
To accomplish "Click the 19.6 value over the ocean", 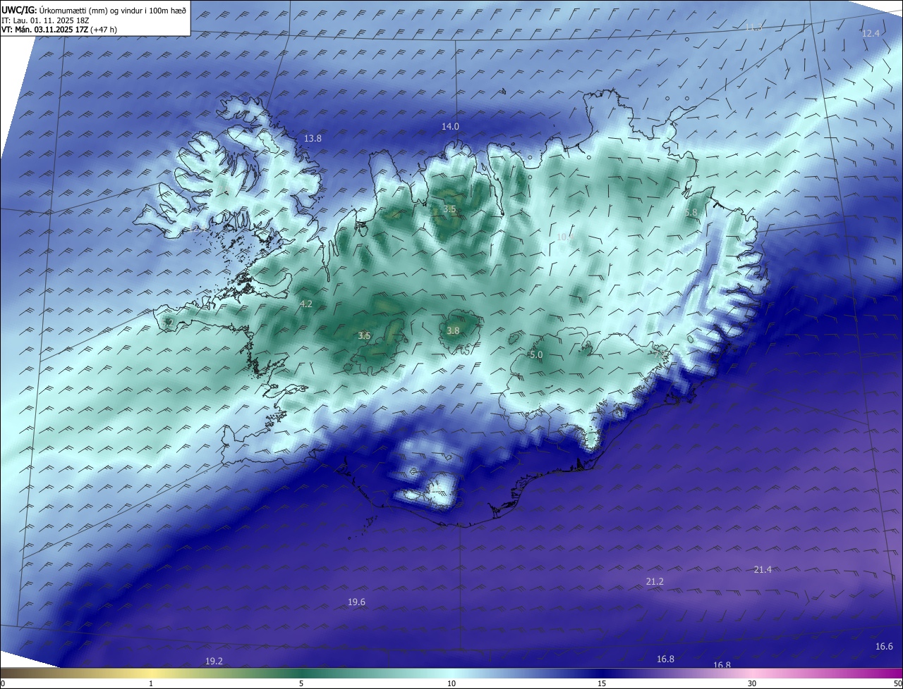I will pyautogui.click(x=357, y=602).
